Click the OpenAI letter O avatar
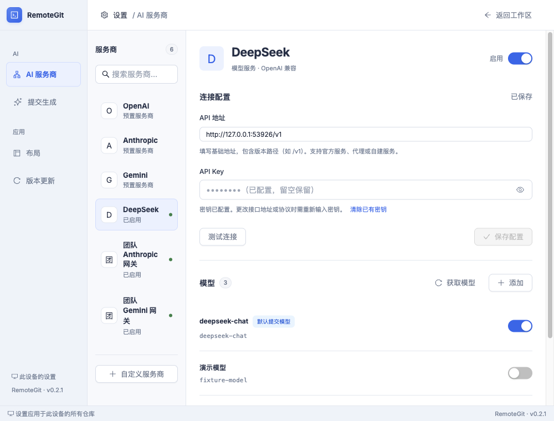The height and width of the screenshot is (421, 554). coord(109,111)
